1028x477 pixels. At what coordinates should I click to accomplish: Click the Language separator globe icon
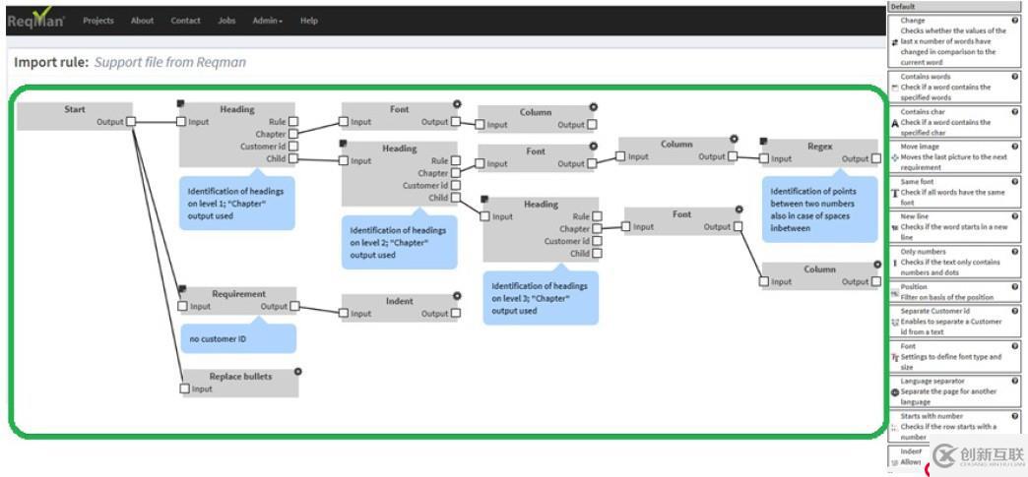coord(895,392)
